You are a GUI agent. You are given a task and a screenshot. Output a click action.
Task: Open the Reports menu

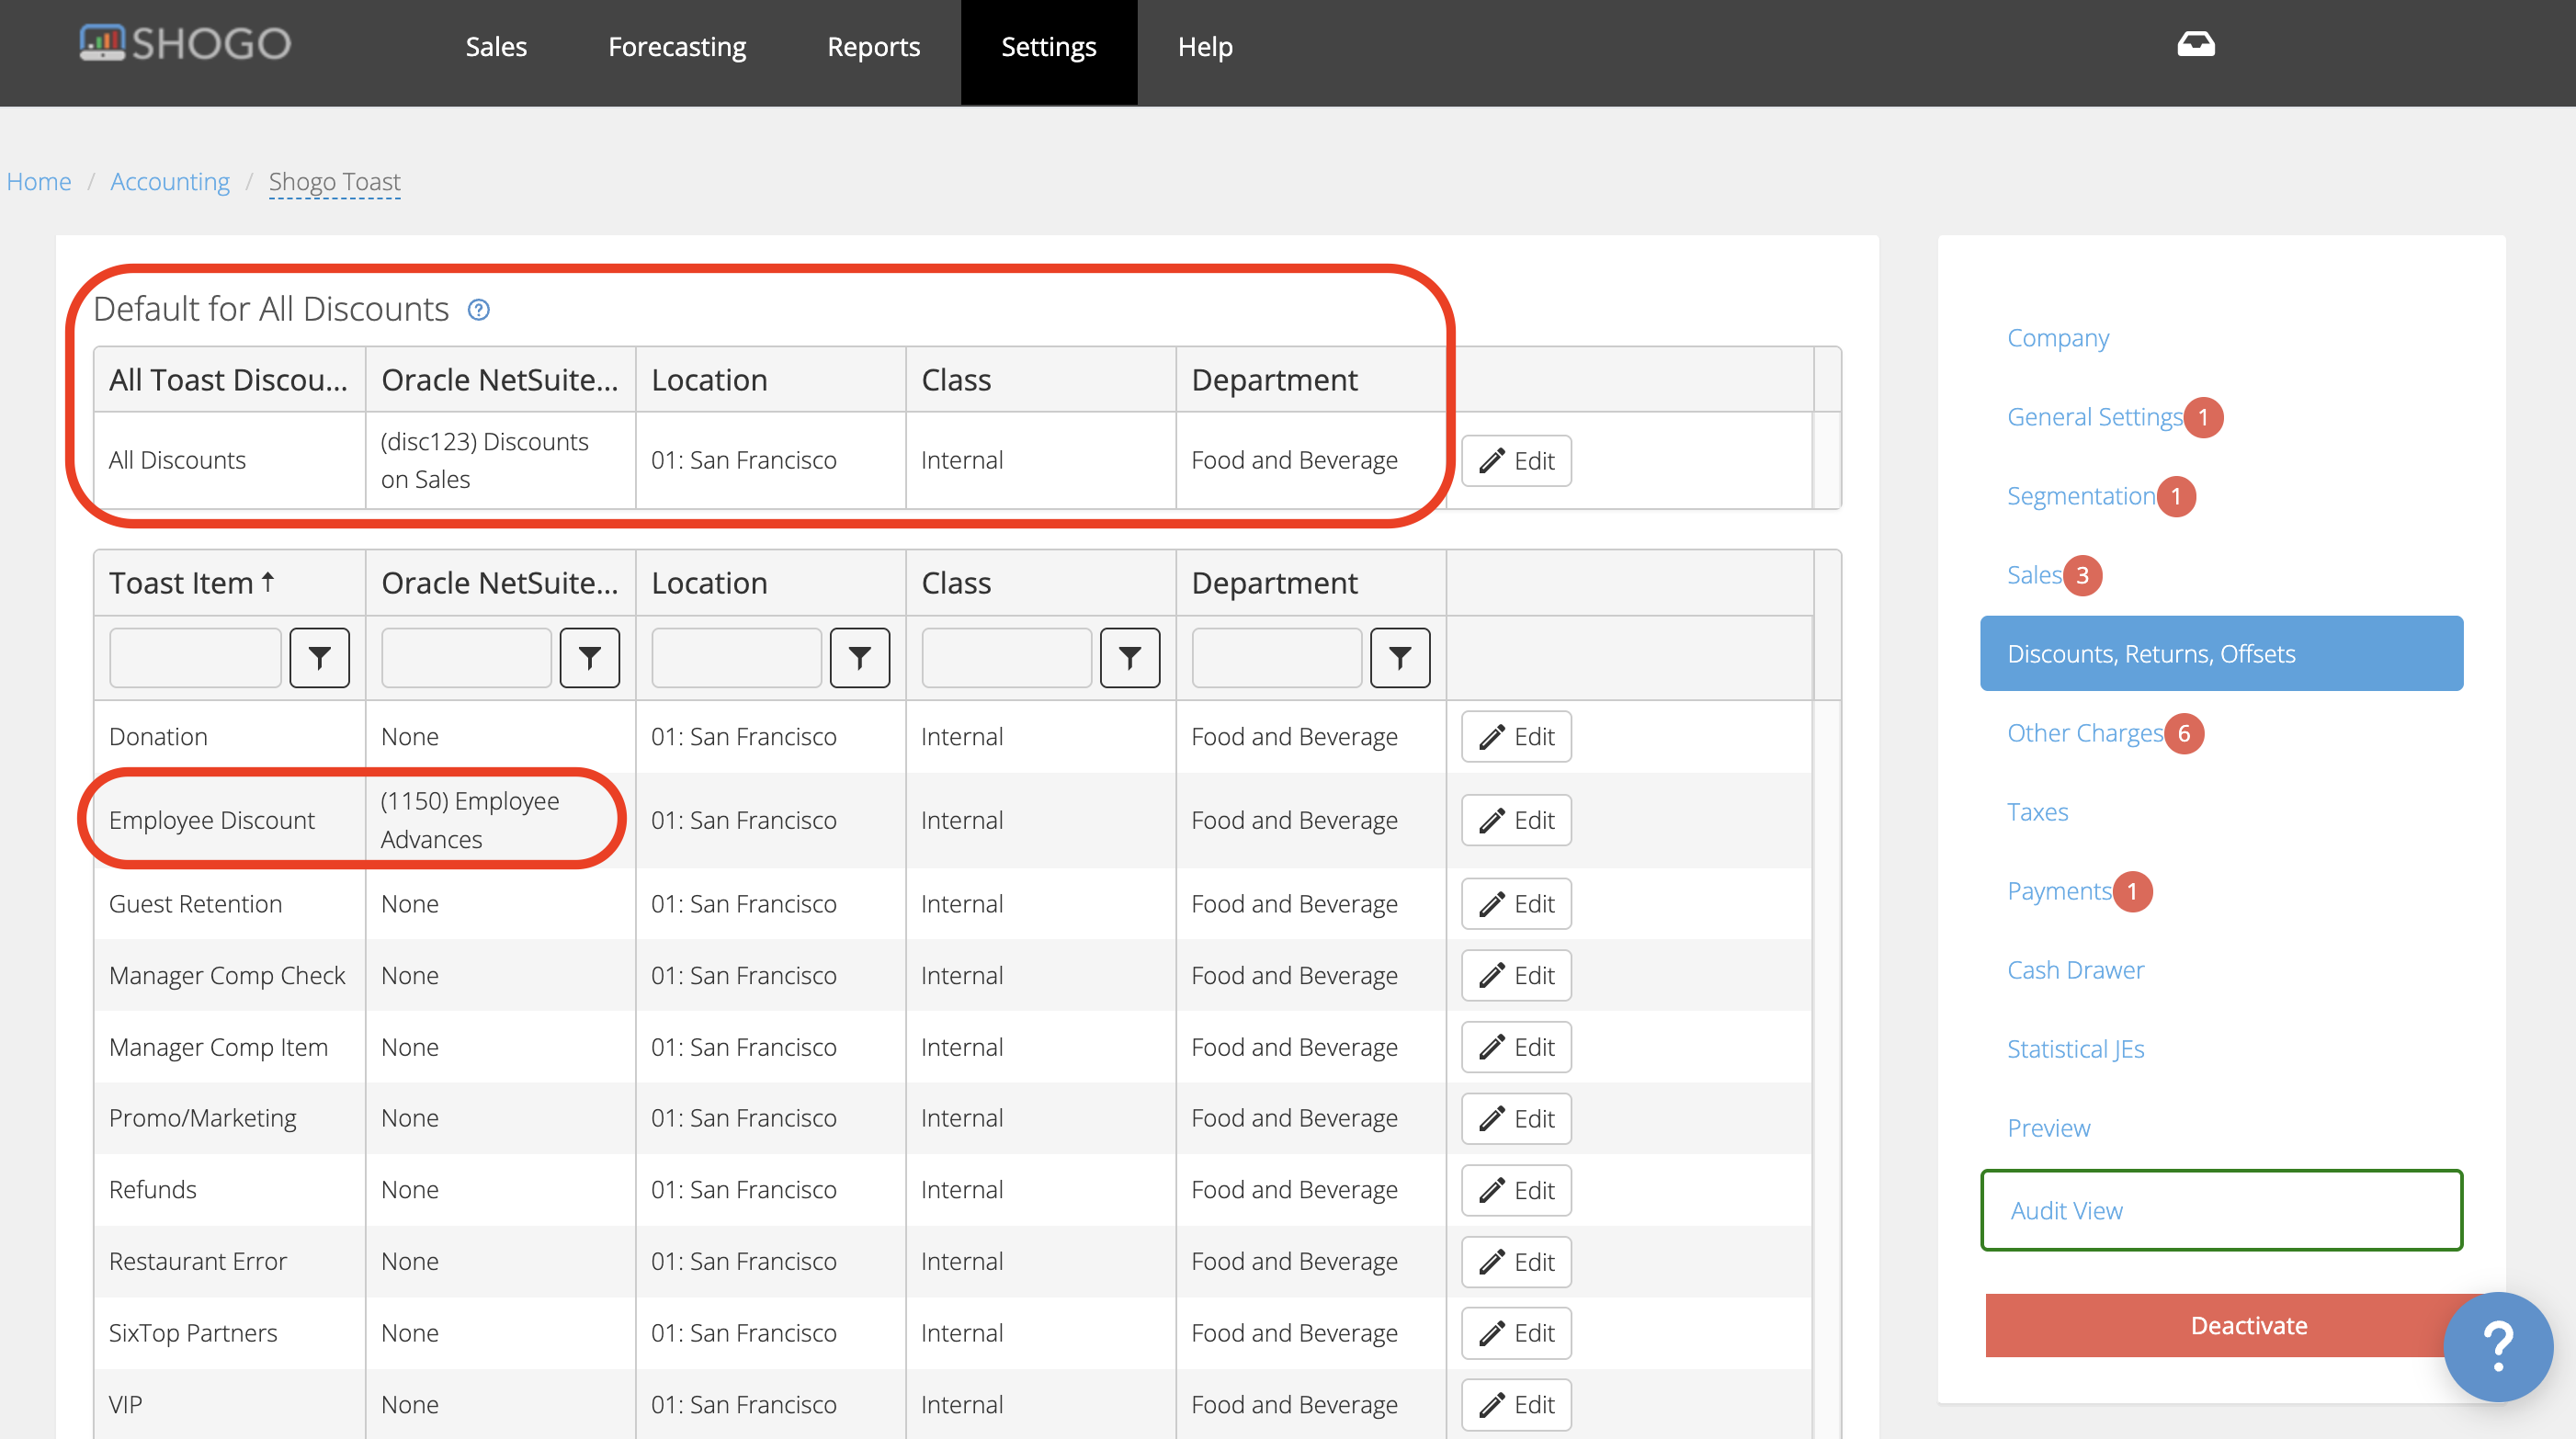coord(873,46)
